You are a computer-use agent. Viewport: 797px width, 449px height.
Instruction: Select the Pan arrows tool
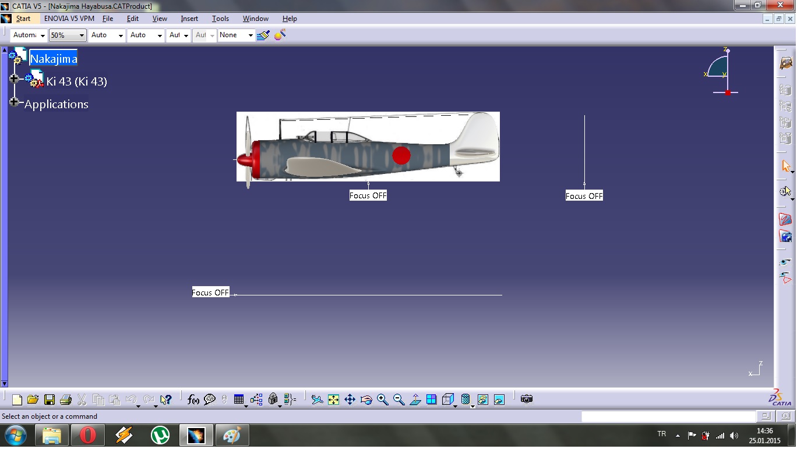350,400
